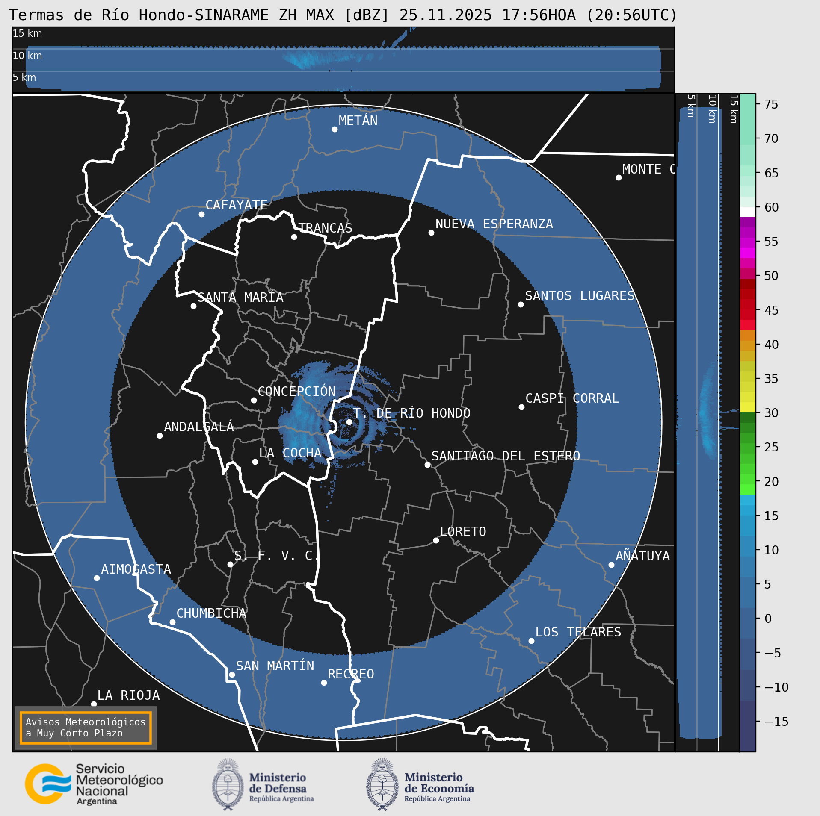
Task: Click the white 60 dBZ color band
Action: click(747, 212)
